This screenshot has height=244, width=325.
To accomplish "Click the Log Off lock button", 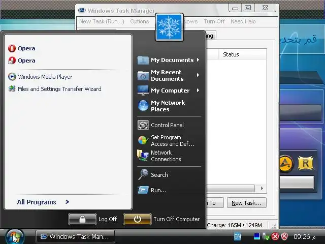I will pyautogui.click(x=82, y=219).
